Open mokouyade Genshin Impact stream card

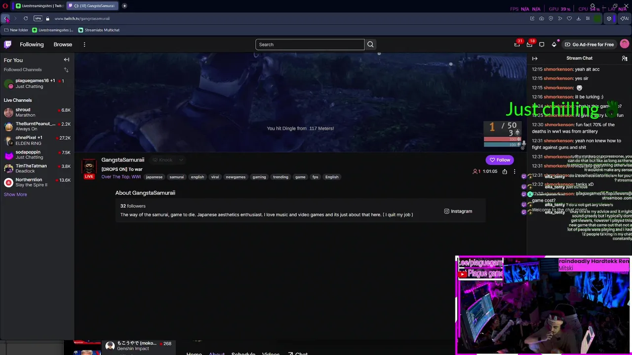pos(138,346)
